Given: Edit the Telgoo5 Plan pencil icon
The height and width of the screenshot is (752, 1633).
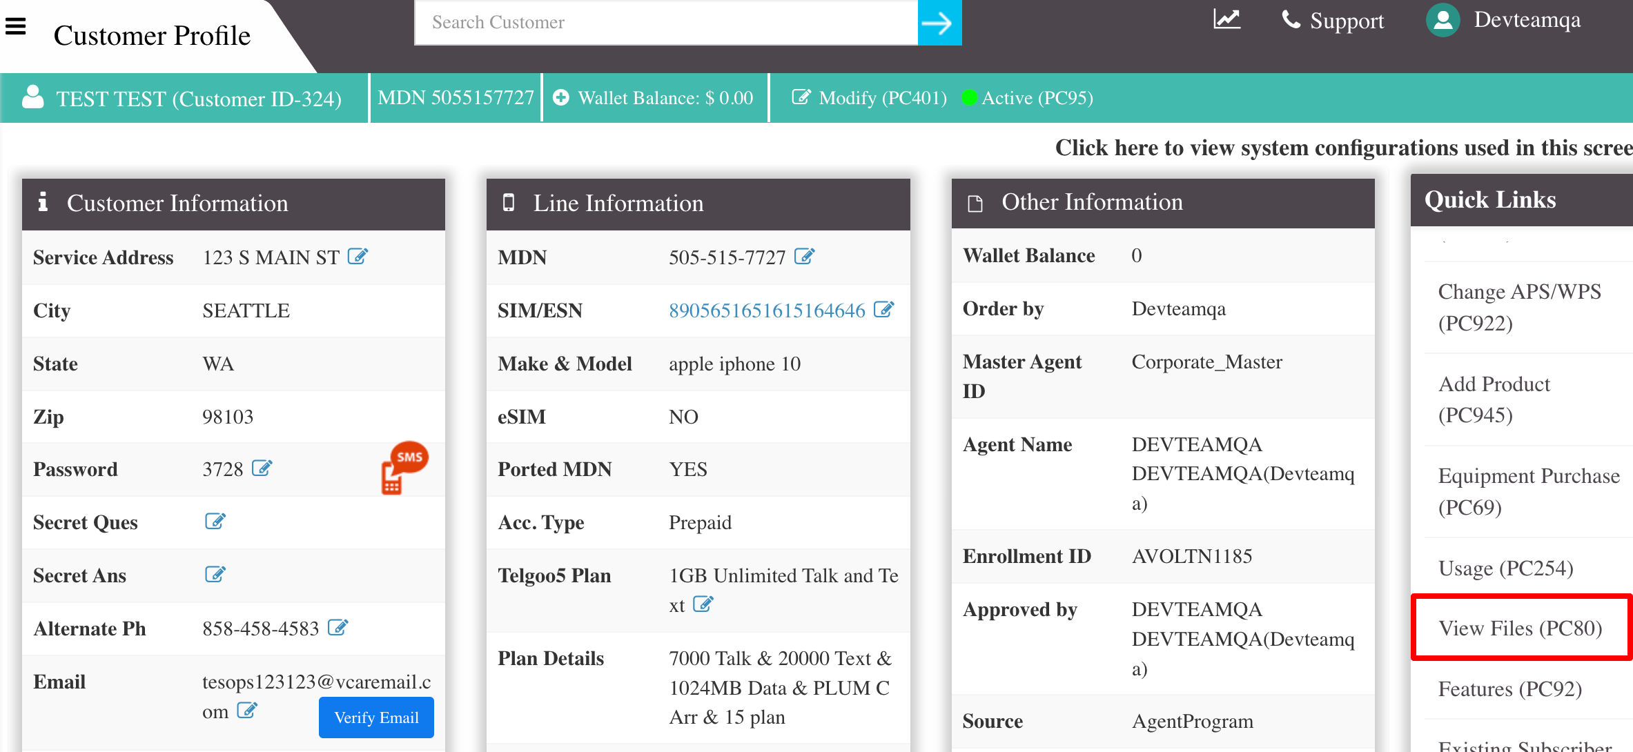Looking at the screenshot, I should pos(703,604).
